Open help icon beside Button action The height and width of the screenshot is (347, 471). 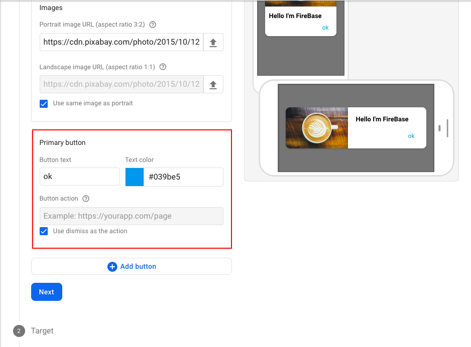click(x=86, y=199)
